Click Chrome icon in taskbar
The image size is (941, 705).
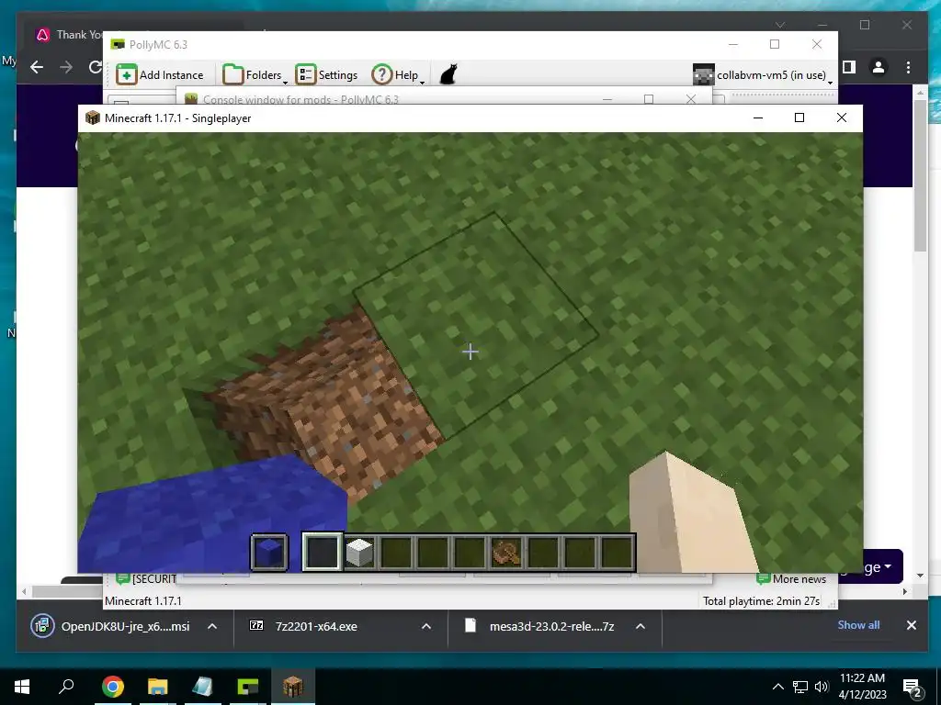112,687
